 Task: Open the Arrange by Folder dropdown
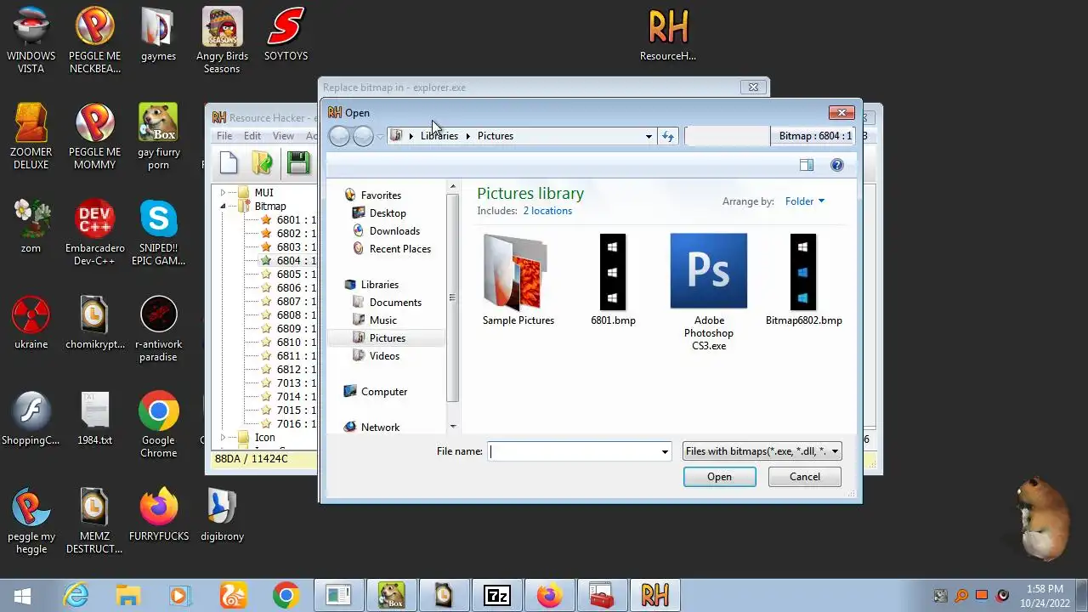pyautogui.click(x=804, y=201)
